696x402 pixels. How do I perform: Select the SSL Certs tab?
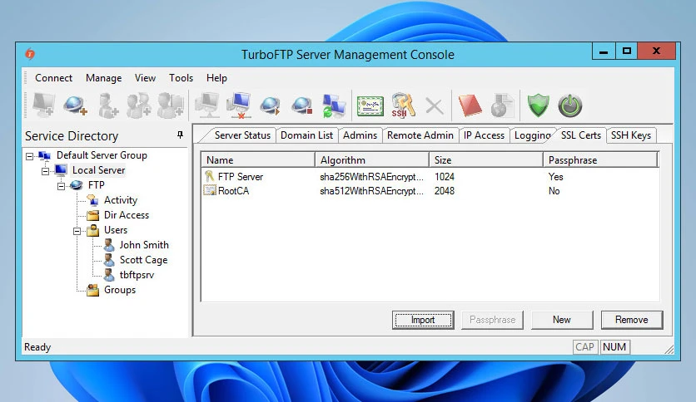click(581, 135)
